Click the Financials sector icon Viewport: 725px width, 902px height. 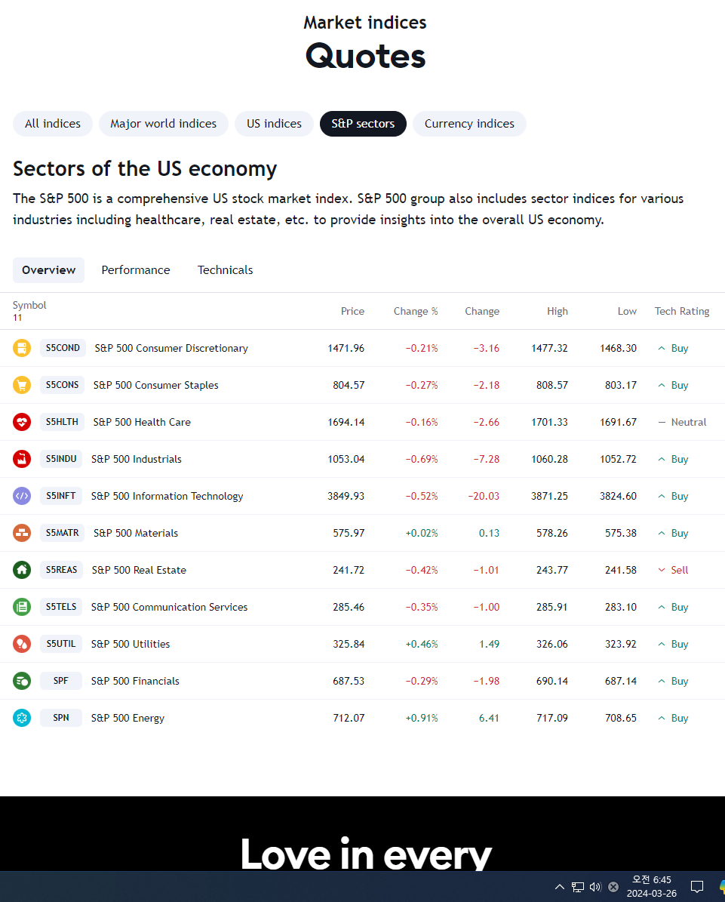click(22, 681)
